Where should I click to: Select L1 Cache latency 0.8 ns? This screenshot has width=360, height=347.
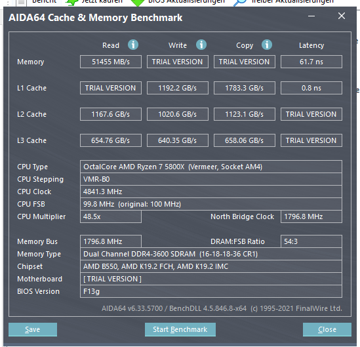click(x=311, y=88)
